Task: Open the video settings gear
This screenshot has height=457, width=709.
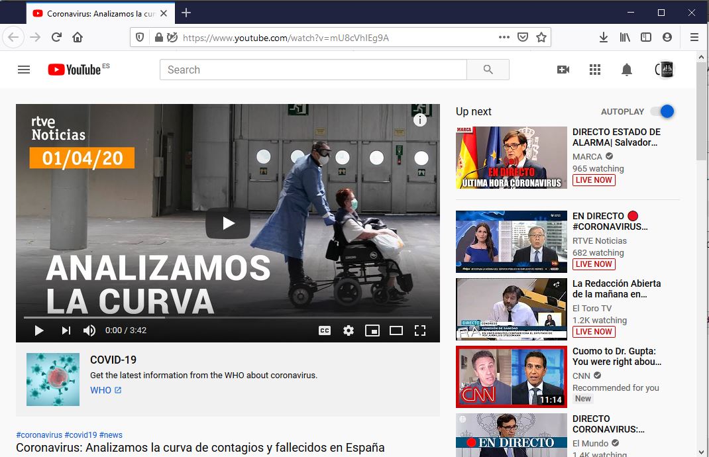Action: click(349, 330)
